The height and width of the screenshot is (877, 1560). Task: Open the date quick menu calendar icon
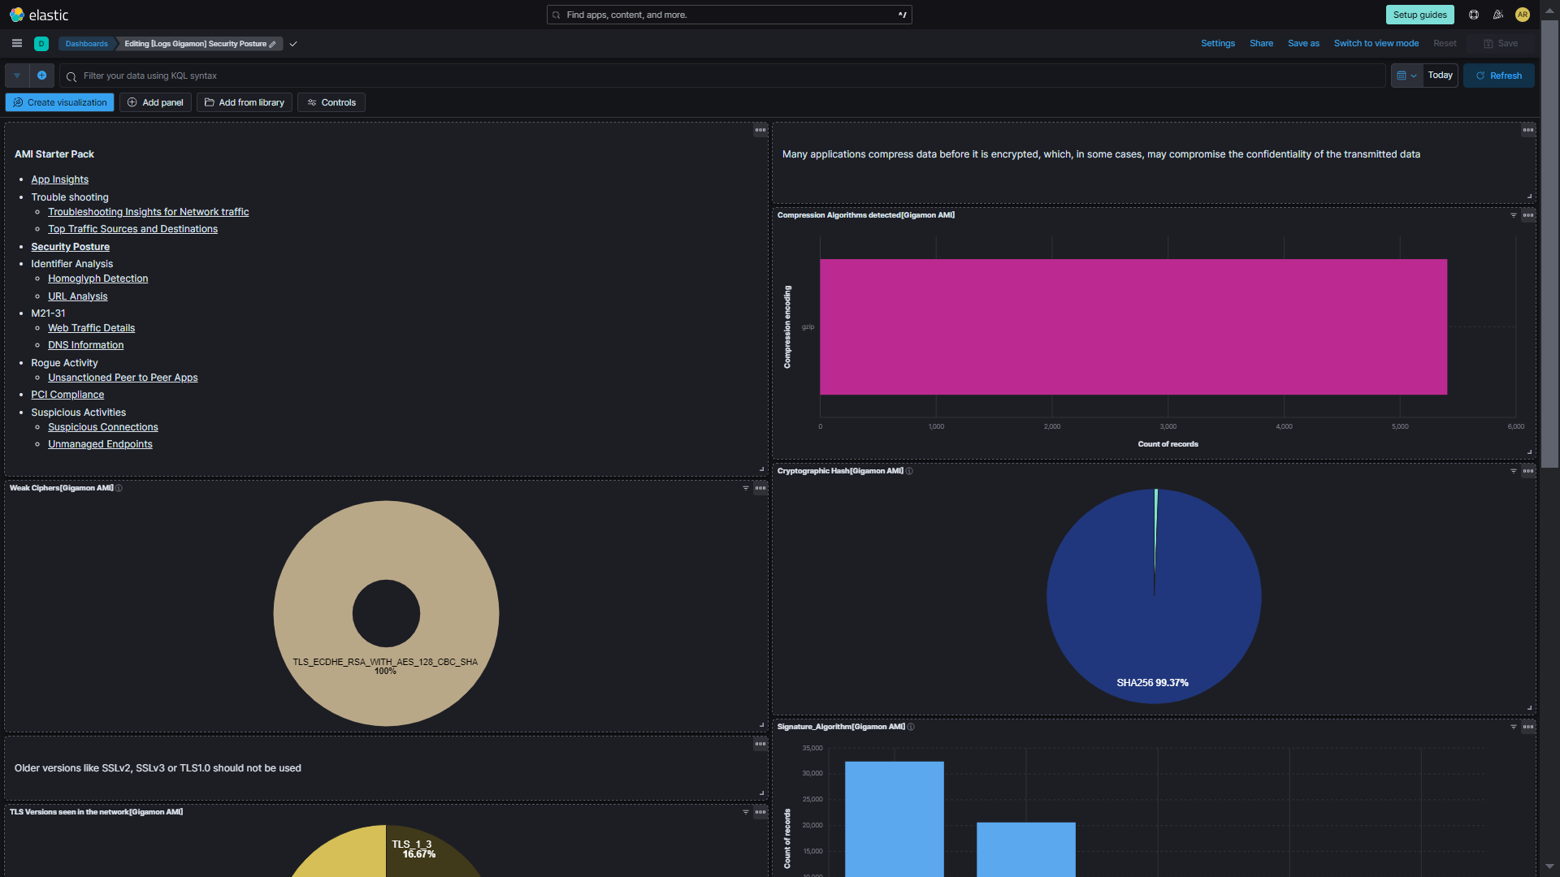[1406, 76]
